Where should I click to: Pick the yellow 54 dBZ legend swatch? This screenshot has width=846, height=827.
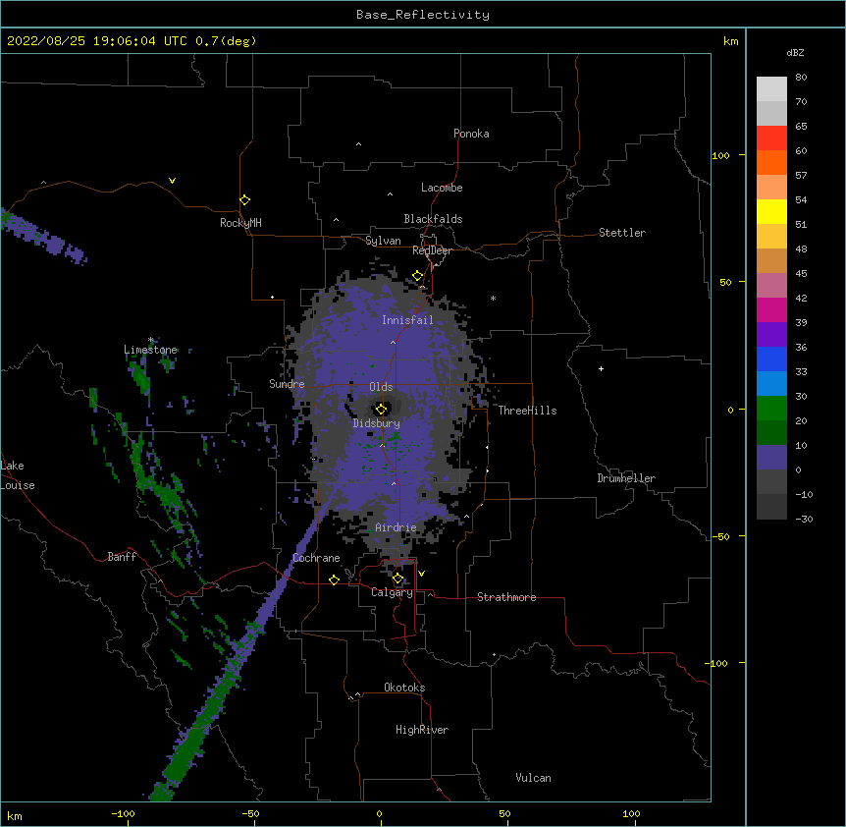coord(771,211)
